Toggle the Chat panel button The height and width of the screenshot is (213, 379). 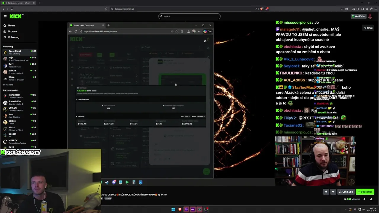(x=368, y=28)
